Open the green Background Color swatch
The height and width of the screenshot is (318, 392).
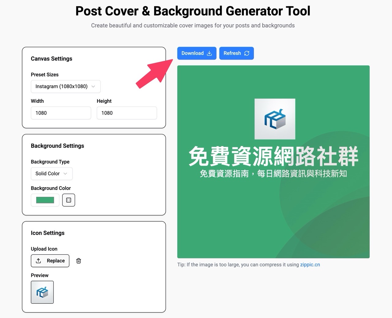pos(45,200)
